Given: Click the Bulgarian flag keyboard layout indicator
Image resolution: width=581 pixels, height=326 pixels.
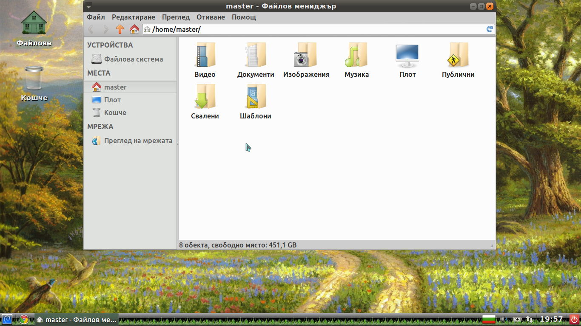Looking at the screenshot, I should tap(489, 319).
